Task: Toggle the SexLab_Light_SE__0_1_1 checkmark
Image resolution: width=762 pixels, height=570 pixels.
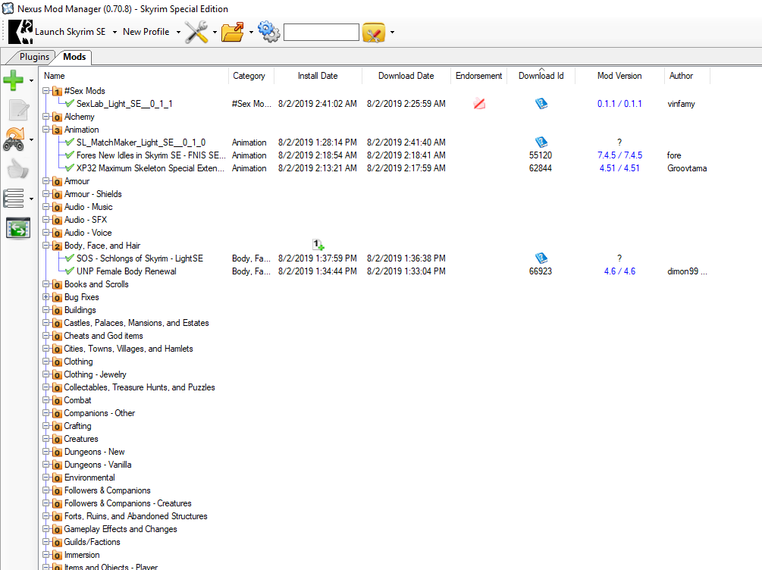Action: click(x=70, y=104)
